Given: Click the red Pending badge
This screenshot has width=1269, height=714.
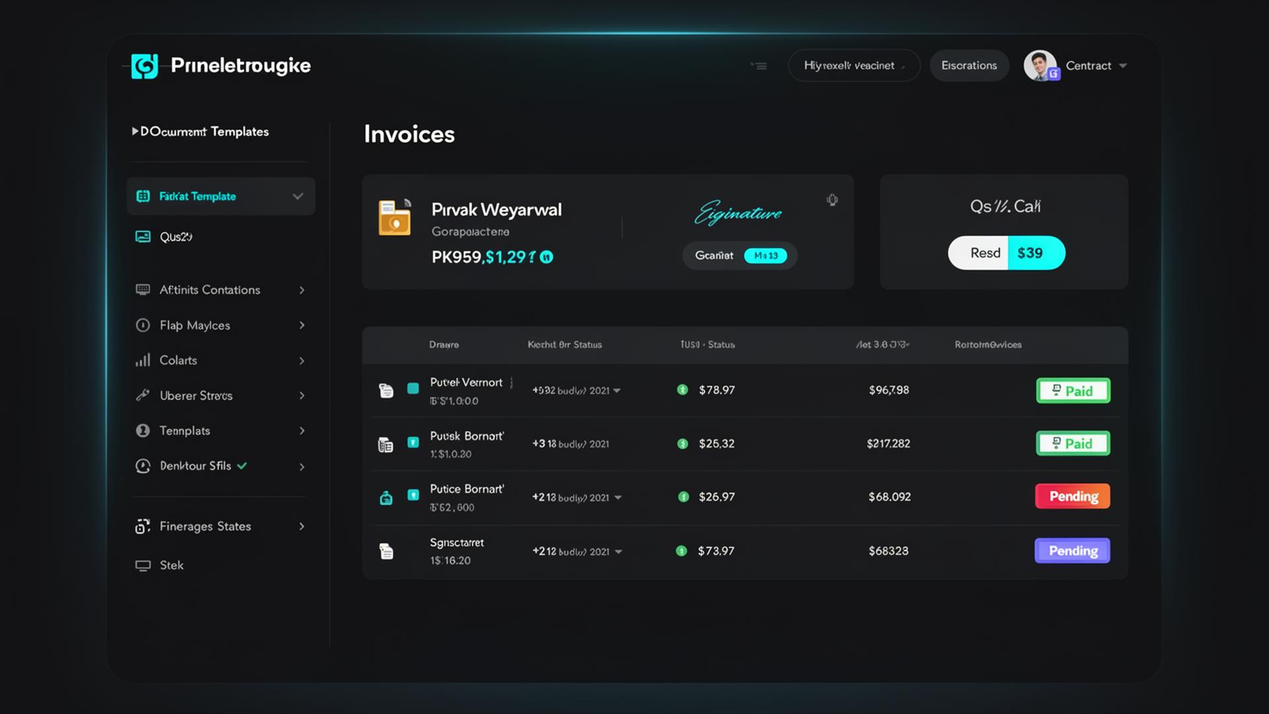Looking at the screenshot, I should tap(1073, 496).
